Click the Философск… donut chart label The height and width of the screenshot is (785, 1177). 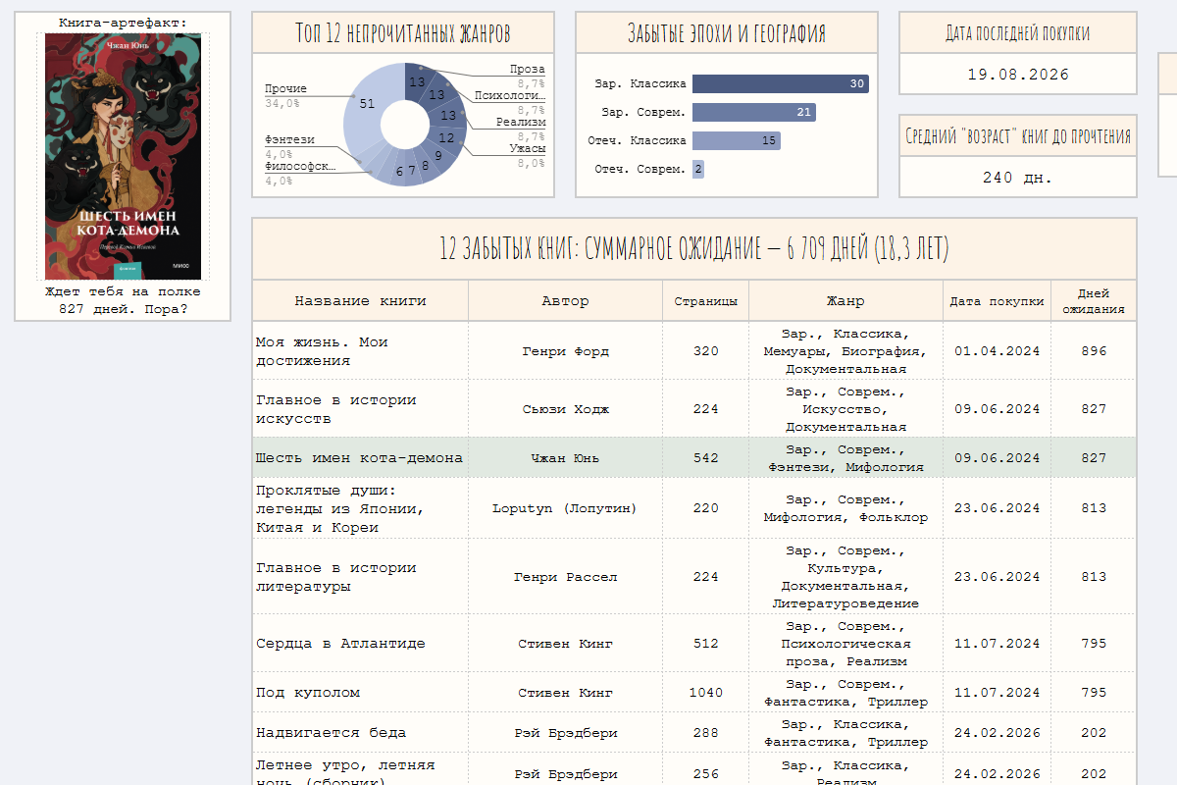coord(300,167)
